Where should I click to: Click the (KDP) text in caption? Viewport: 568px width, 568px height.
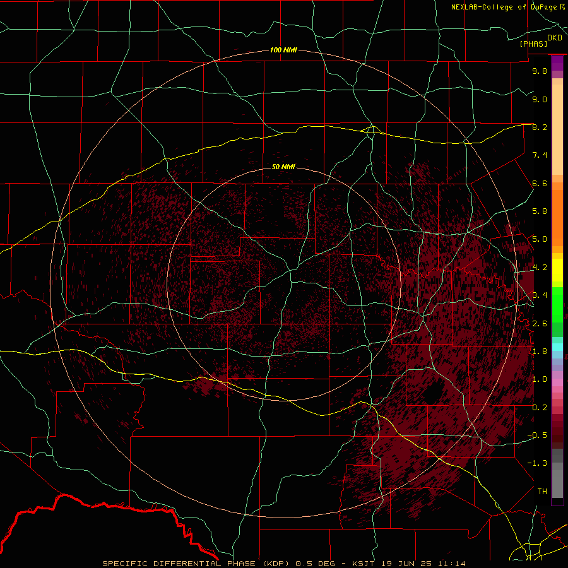[277, 564]
